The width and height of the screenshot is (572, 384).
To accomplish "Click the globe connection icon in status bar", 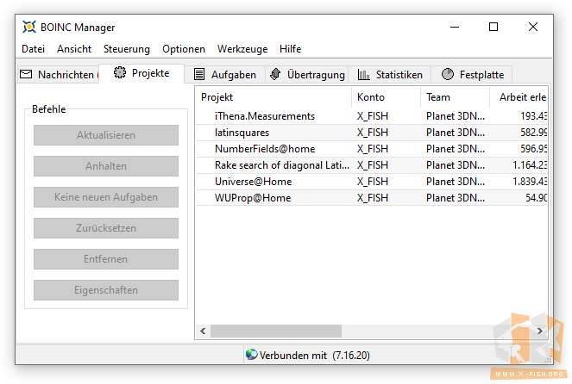I will tap(251, 354).
